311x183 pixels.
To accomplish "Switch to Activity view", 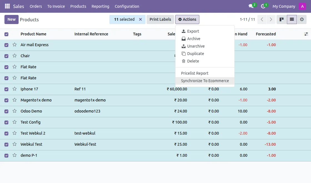I will click(302, 19).
